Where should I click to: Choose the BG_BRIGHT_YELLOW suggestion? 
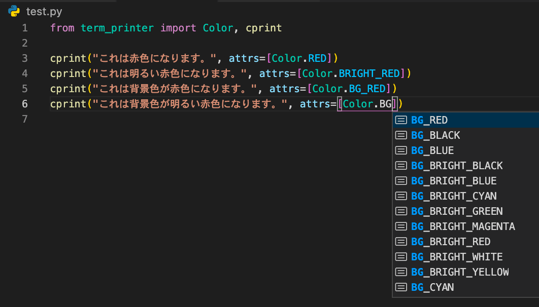pos(466,272)
